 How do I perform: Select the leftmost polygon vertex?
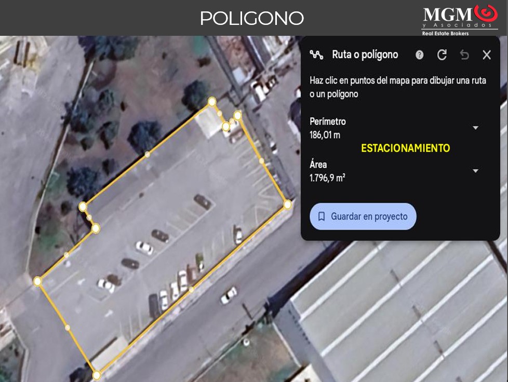(x=37, y=281)
